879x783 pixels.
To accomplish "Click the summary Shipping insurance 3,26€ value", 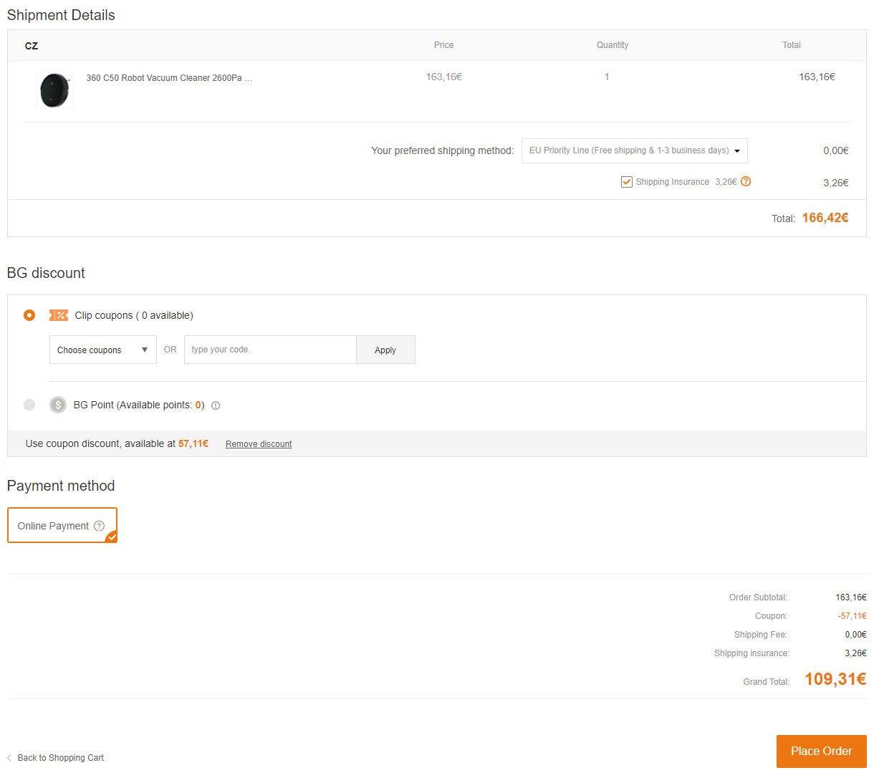I will [x=855, y=653].
